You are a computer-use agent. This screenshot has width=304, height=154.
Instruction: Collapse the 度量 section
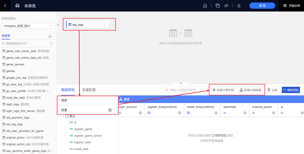[x=59, y=110]
